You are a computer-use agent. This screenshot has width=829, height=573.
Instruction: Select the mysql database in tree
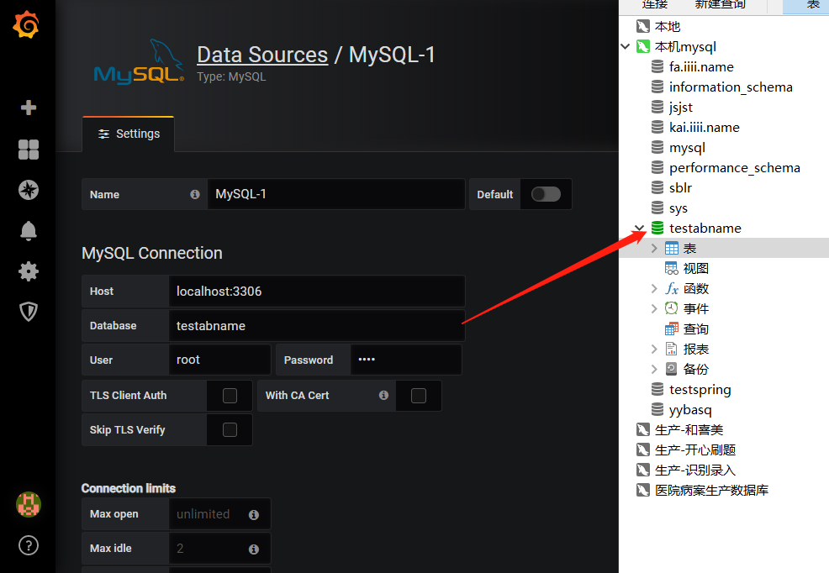[x=687, y=148]
